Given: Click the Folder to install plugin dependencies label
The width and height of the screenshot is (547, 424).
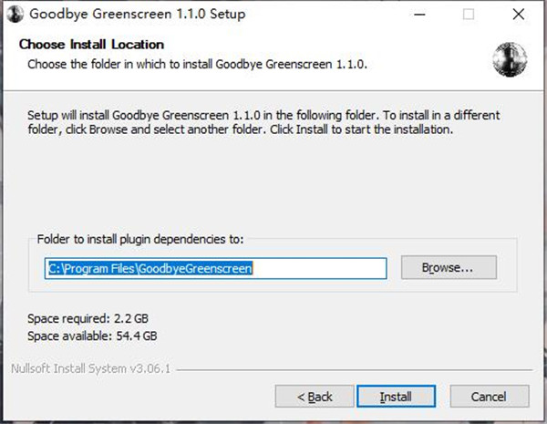Looking at the screenshot, I should click(x=140, y=239).
